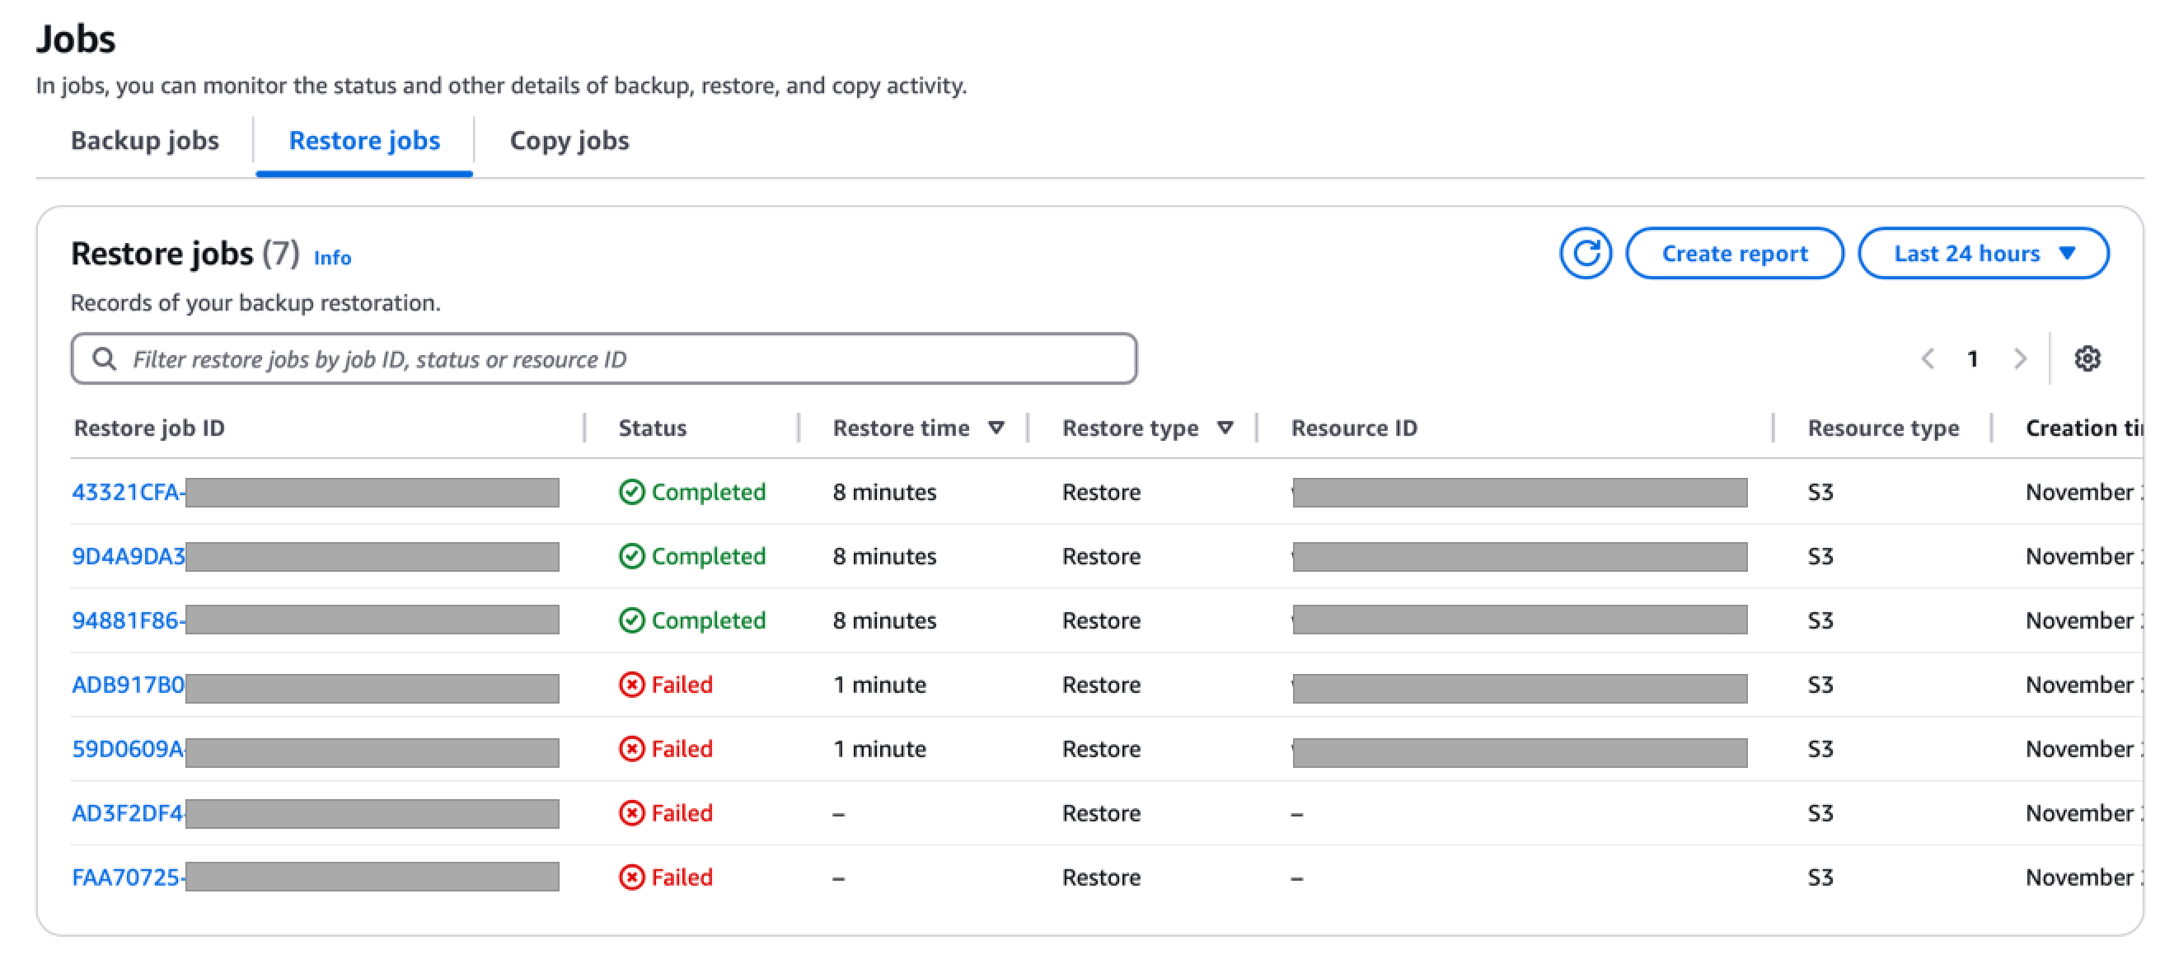Click the Create report button
This screenshot has width=2174, height=959.
(1734, 253)
